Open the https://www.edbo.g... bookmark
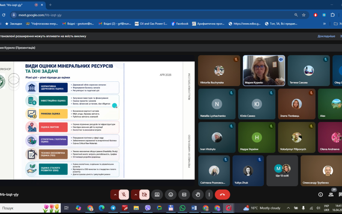 coord(245,24)
